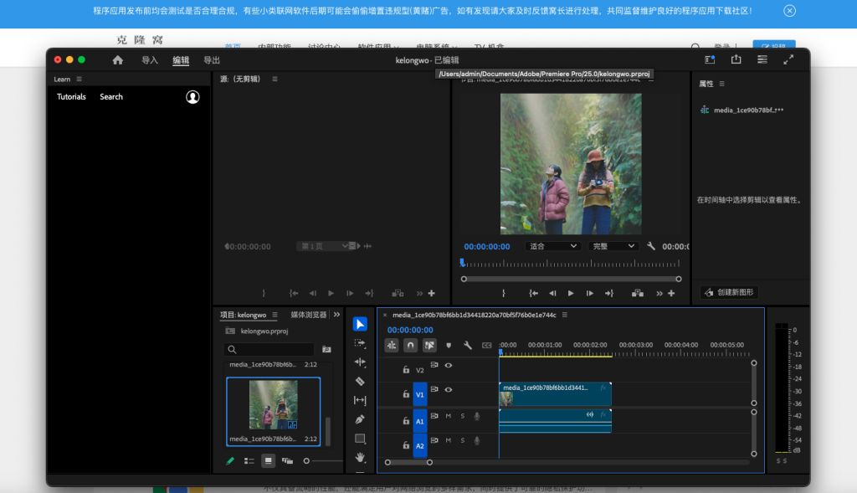Select the Rectangle tool
Screen dimensions: 857x493
click(360, 439)
